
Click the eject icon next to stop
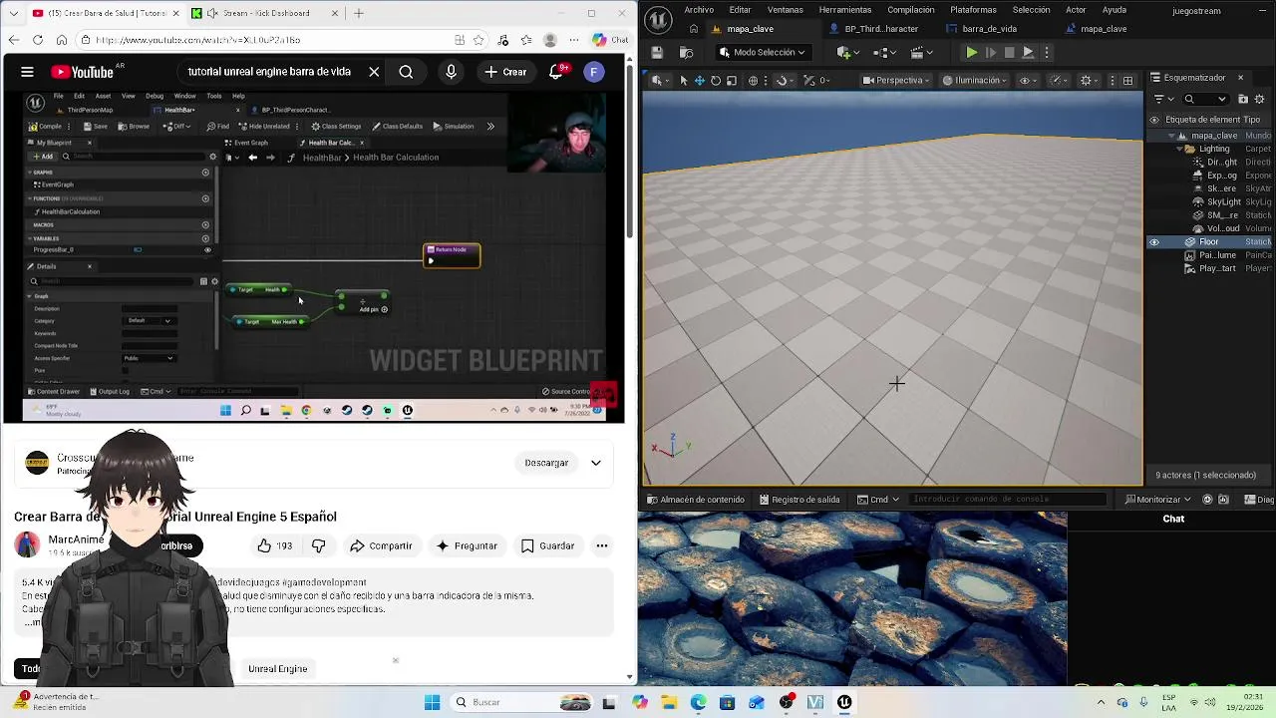(x=1028, y=52)
